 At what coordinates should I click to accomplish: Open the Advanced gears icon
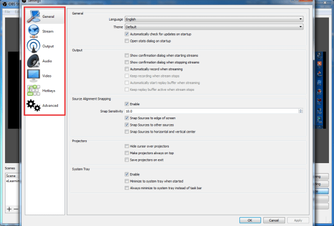click(x=33, y=105)
